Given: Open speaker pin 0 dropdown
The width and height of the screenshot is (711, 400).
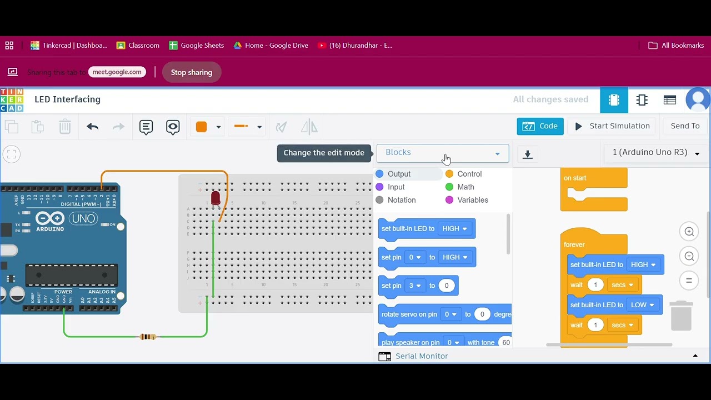Looking at the screenshot, I should [453, 343].
